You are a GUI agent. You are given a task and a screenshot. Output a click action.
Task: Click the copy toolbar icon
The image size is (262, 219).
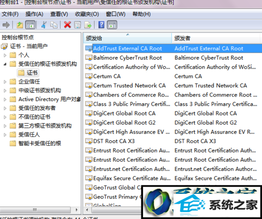pos(54,25)
